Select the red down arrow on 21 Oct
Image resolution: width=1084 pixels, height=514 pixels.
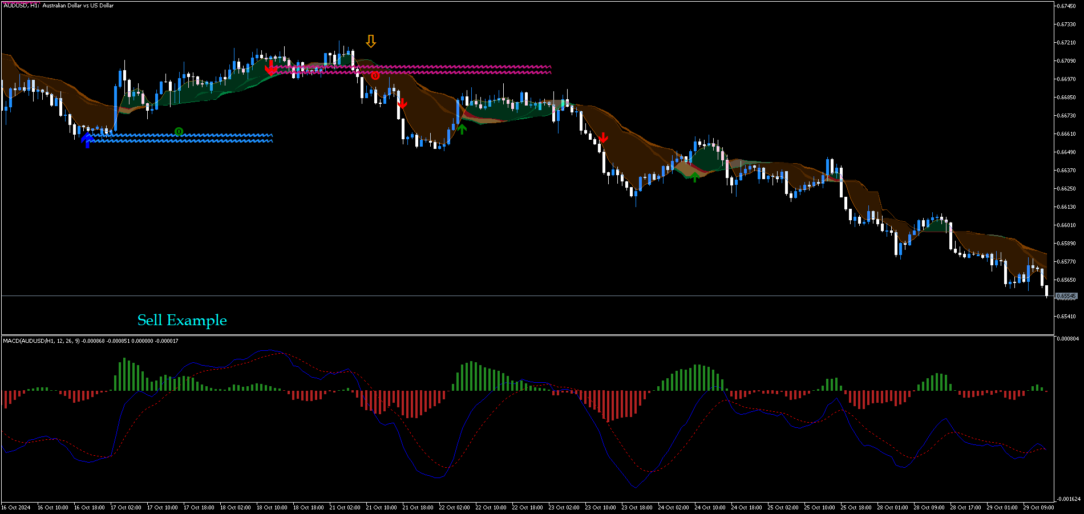tap(402, 103)
